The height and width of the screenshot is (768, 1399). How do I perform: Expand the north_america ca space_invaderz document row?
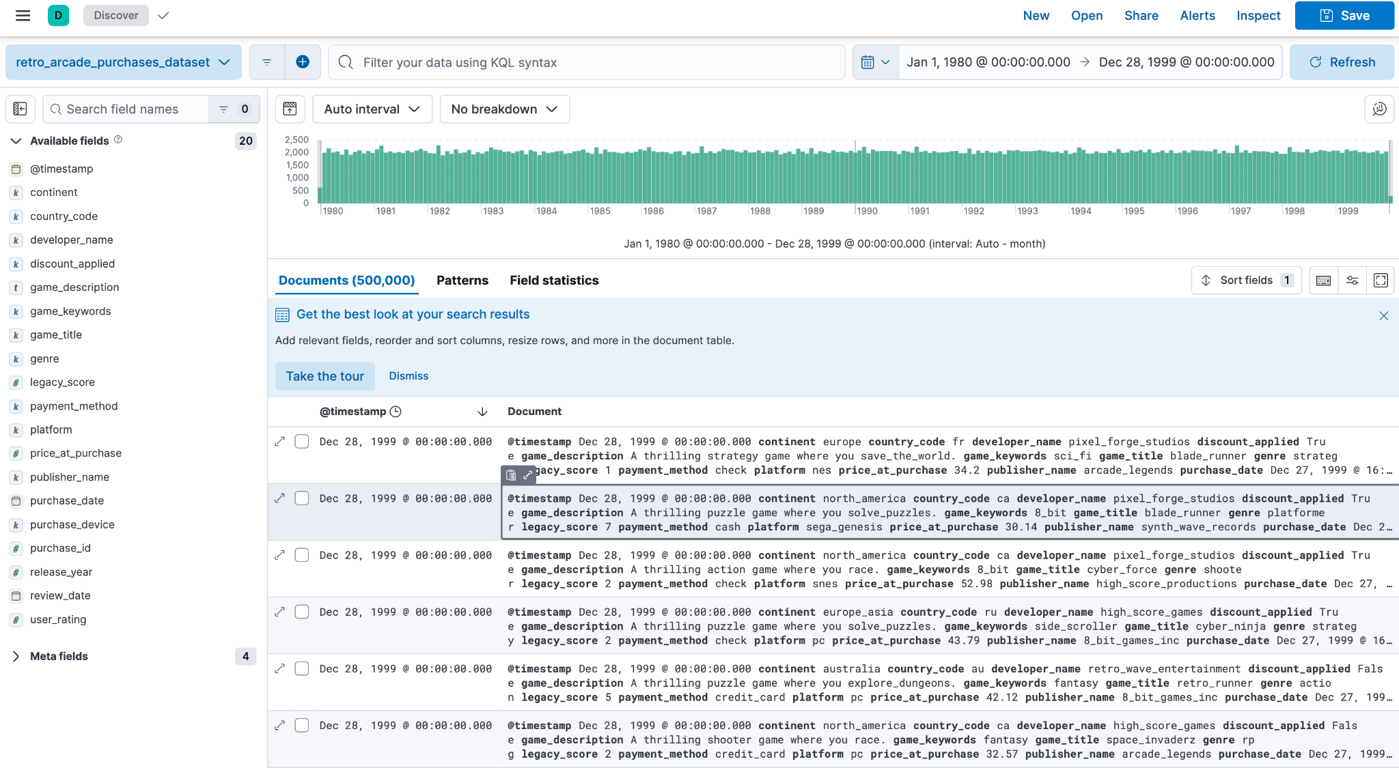coord(279,725)
